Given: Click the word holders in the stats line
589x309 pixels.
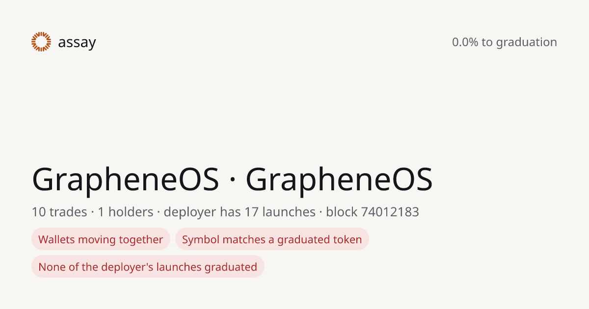Looking at the screenshot, I should pos(131,212).
